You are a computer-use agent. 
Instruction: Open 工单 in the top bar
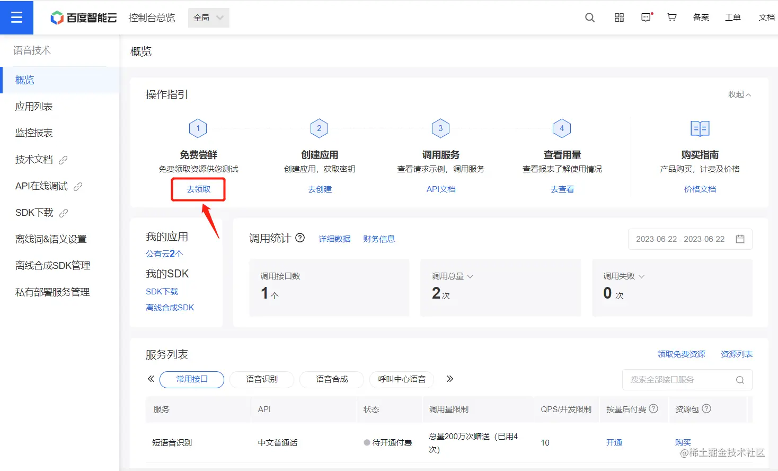pyautogui.click(x=733, y=18)
